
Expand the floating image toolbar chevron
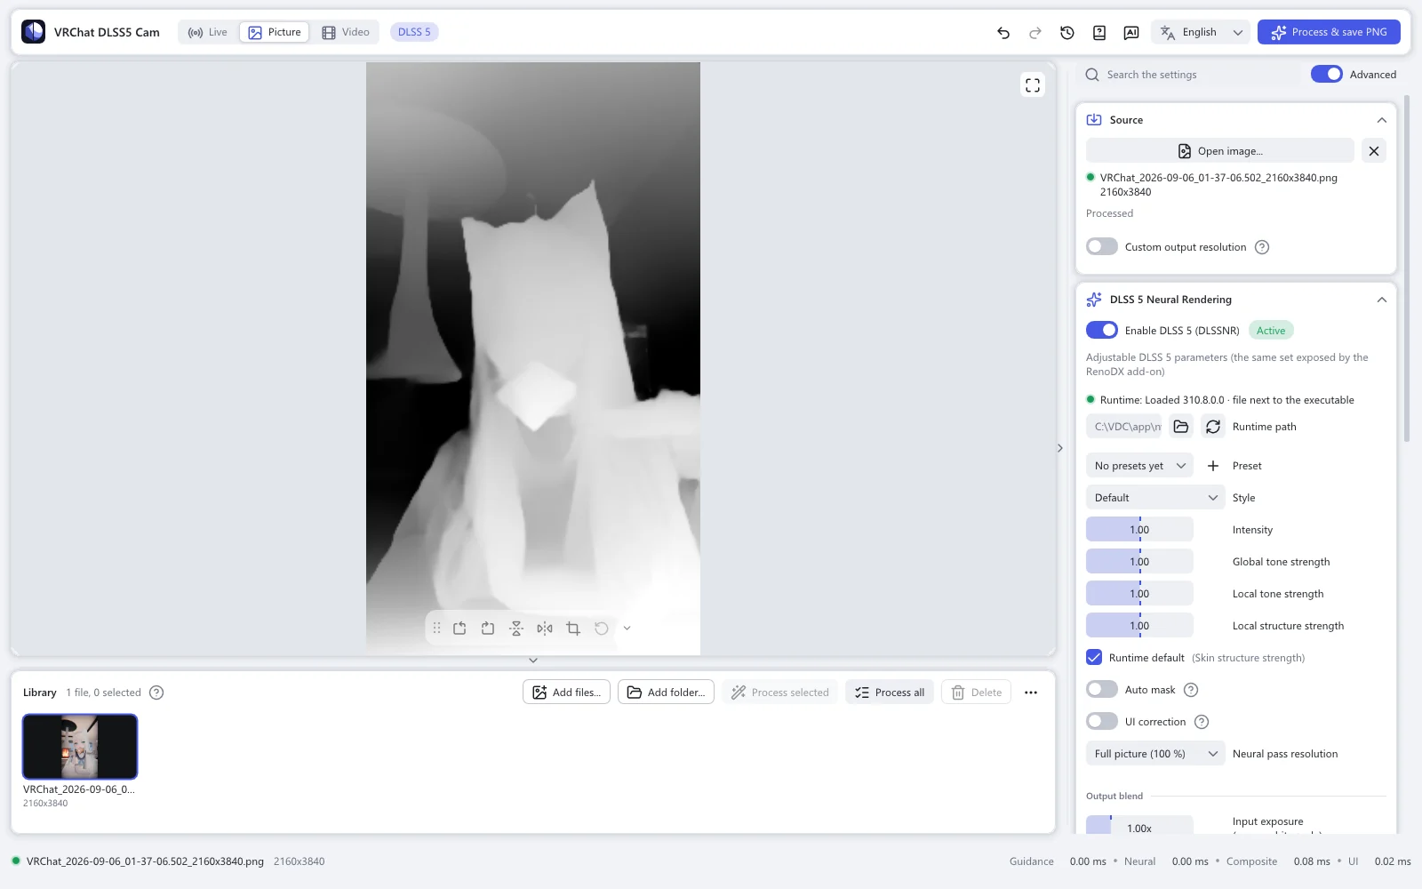click(627, 629)
